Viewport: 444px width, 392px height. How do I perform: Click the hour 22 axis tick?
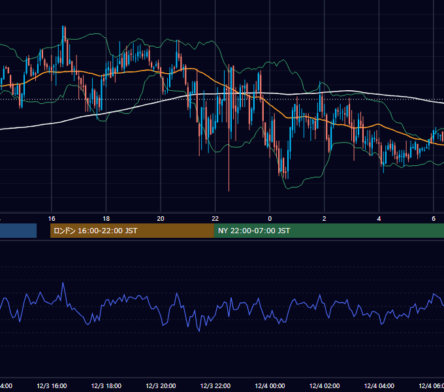pyautogui.click(x=215, y=219)
